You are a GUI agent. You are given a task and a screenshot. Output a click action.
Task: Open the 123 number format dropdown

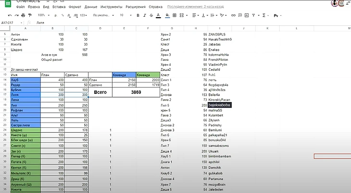83,15
